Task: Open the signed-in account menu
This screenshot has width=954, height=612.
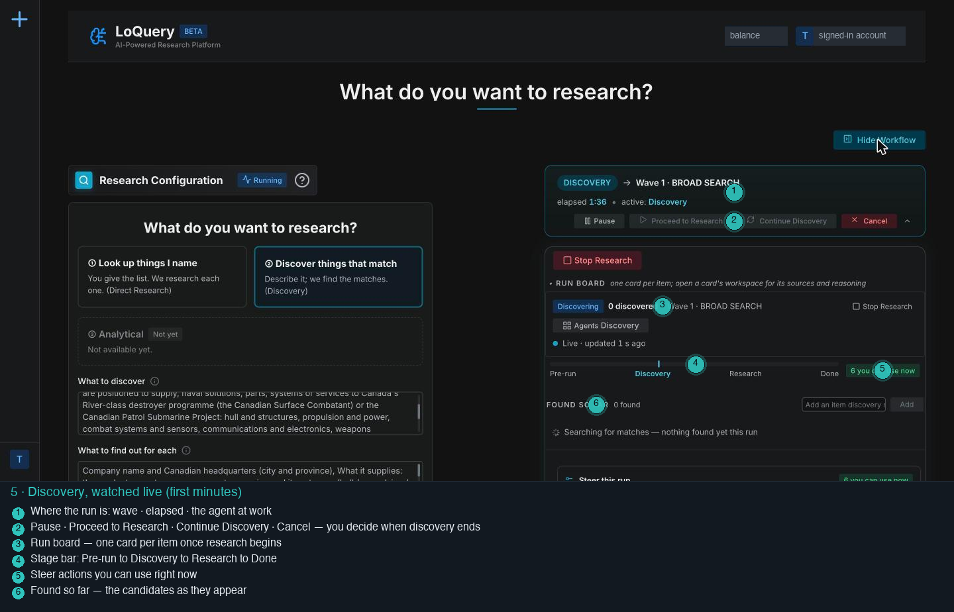Action: [x=851, y=36]
